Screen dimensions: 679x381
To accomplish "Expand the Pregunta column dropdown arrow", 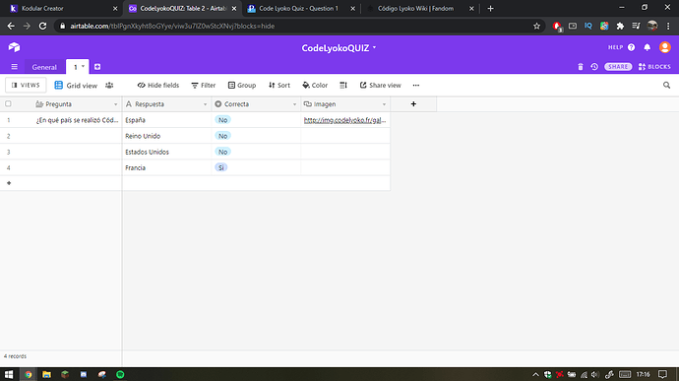I will click(x=115, y=104).
